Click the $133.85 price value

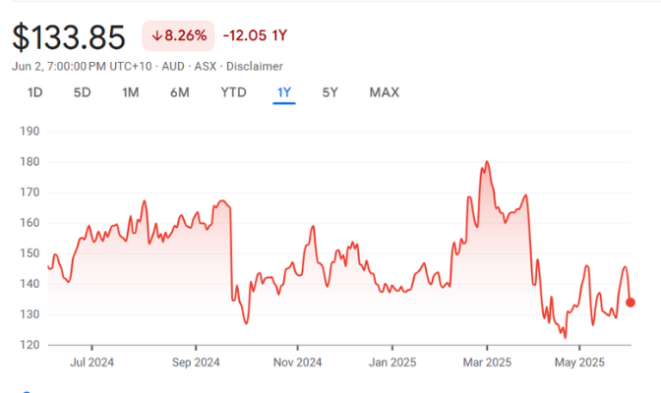tap(69, 37)
